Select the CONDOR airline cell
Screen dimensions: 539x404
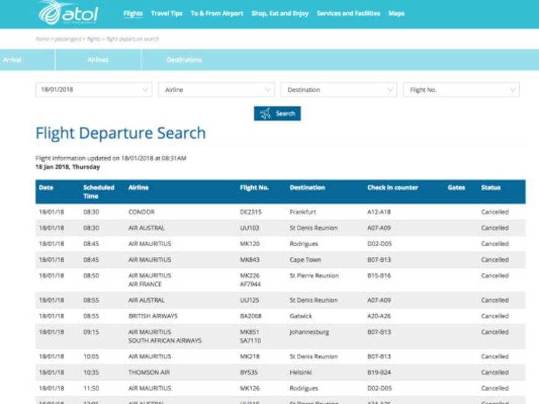141,212
